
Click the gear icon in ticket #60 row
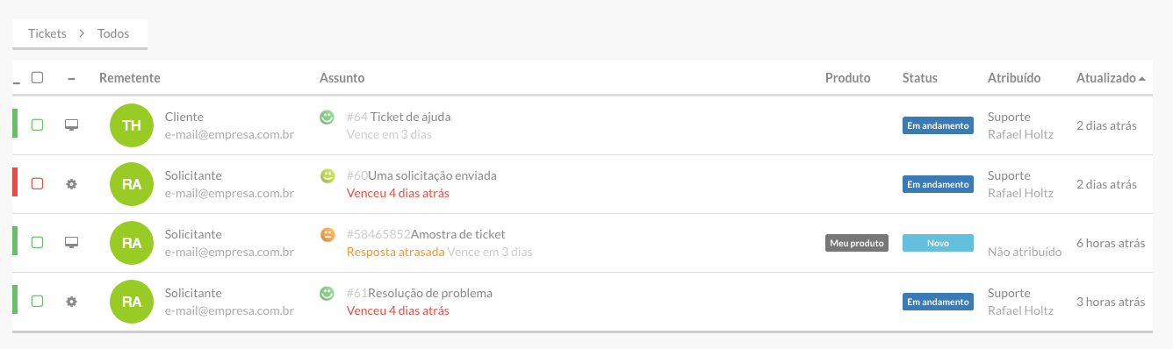[x=72, y=184]
